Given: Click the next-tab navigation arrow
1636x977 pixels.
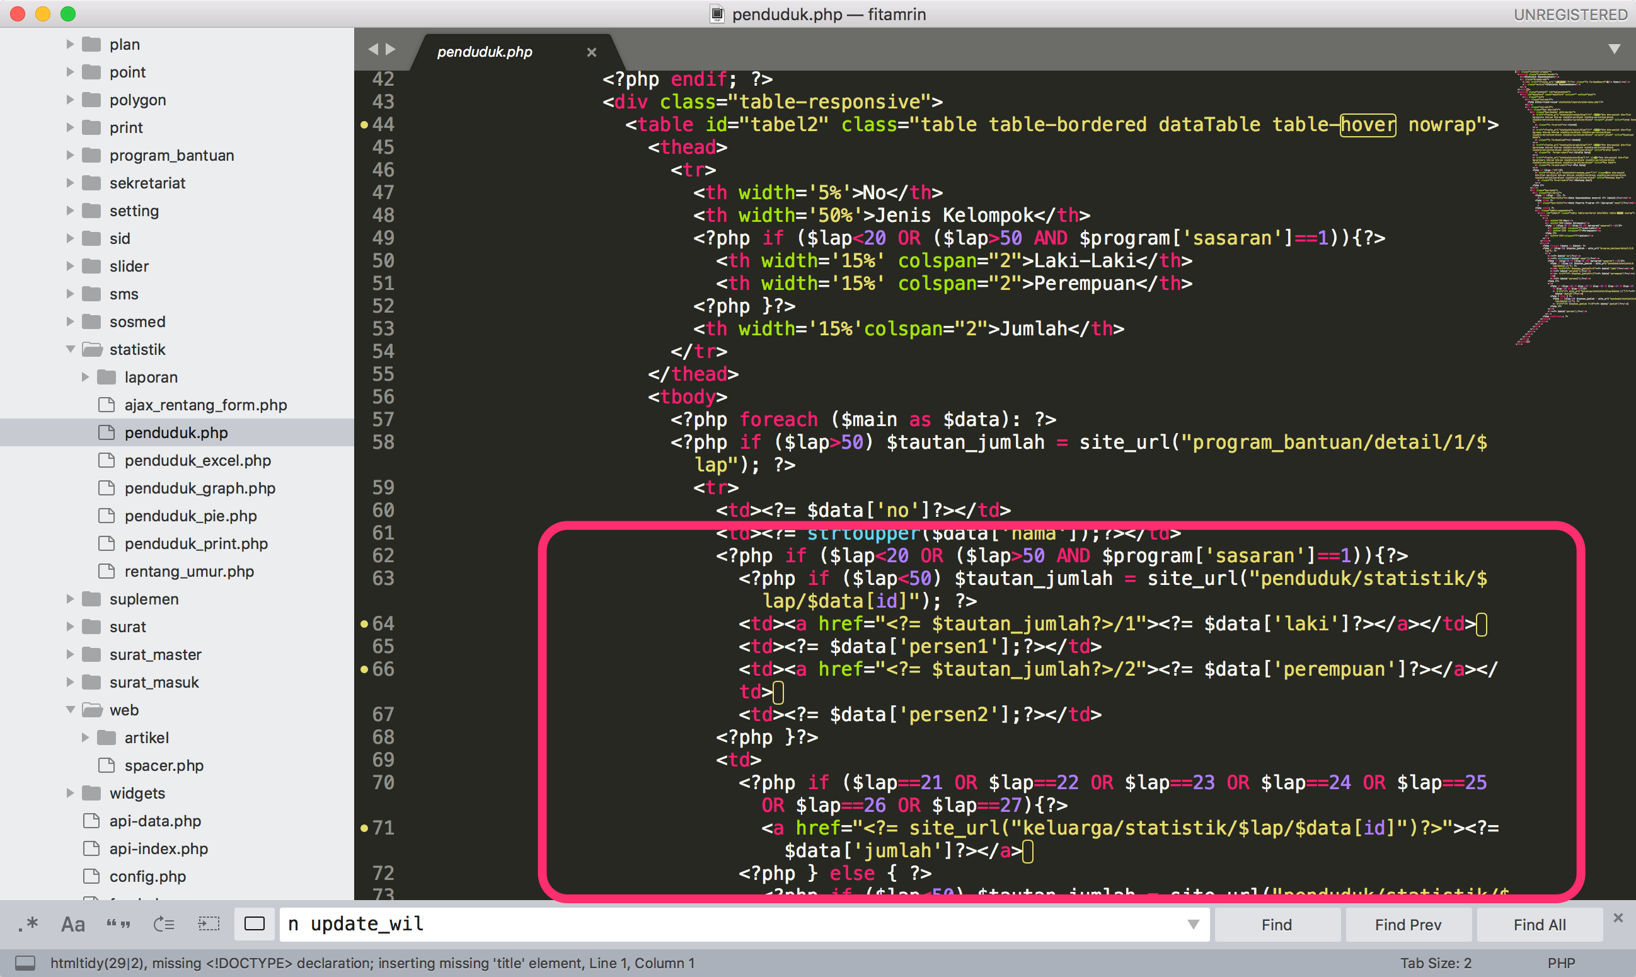Looking at the screenshot, I should [x=391, y=49].
